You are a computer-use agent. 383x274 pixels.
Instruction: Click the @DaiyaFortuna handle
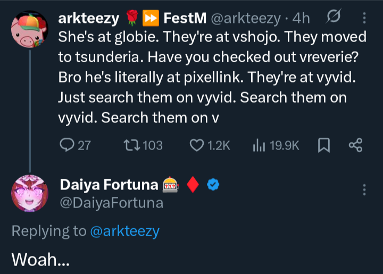point(111,203)
